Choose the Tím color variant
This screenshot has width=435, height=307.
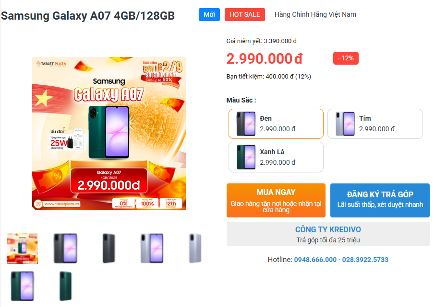point(375,124)
